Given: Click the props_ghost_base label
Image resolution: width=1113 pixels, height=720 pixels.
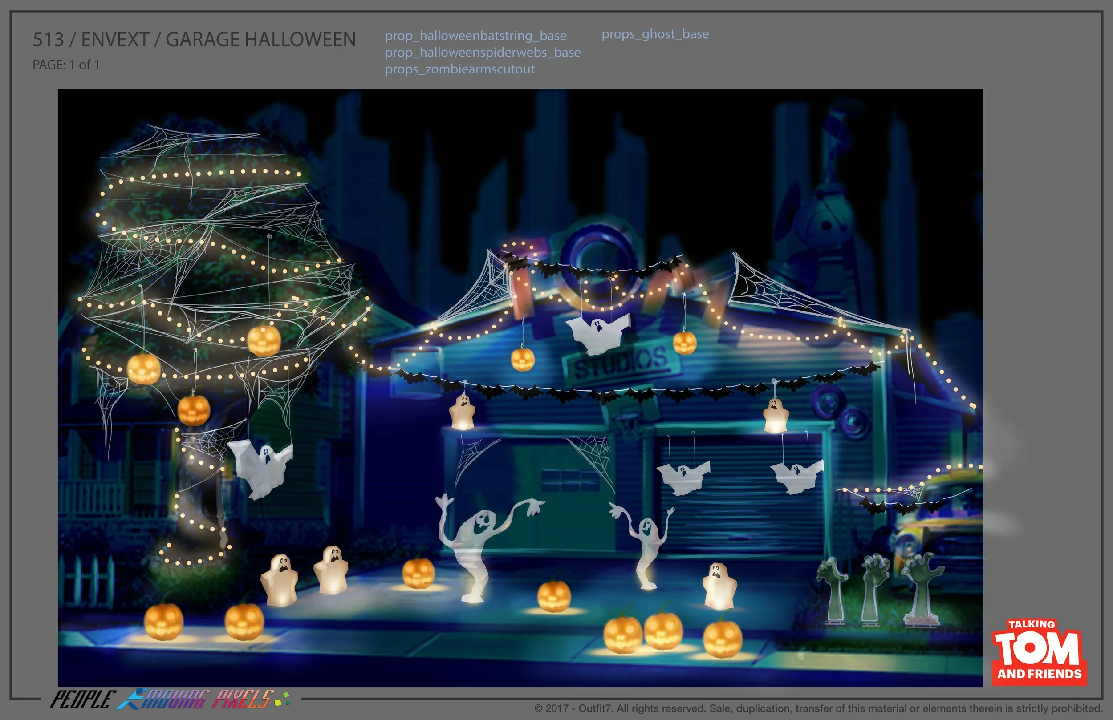Looking at the screenshot, I should click(x=656, y=34).
